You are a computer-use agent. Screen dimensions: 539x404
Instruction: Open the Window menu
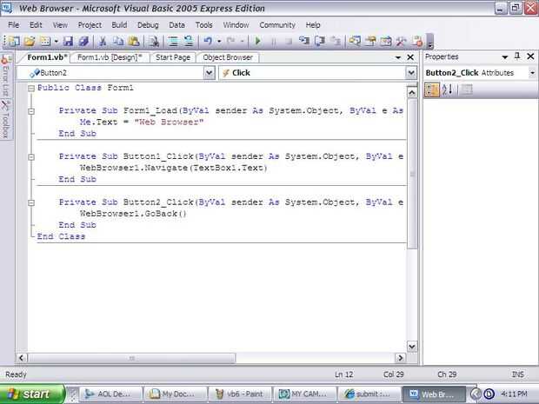[236, 25]
